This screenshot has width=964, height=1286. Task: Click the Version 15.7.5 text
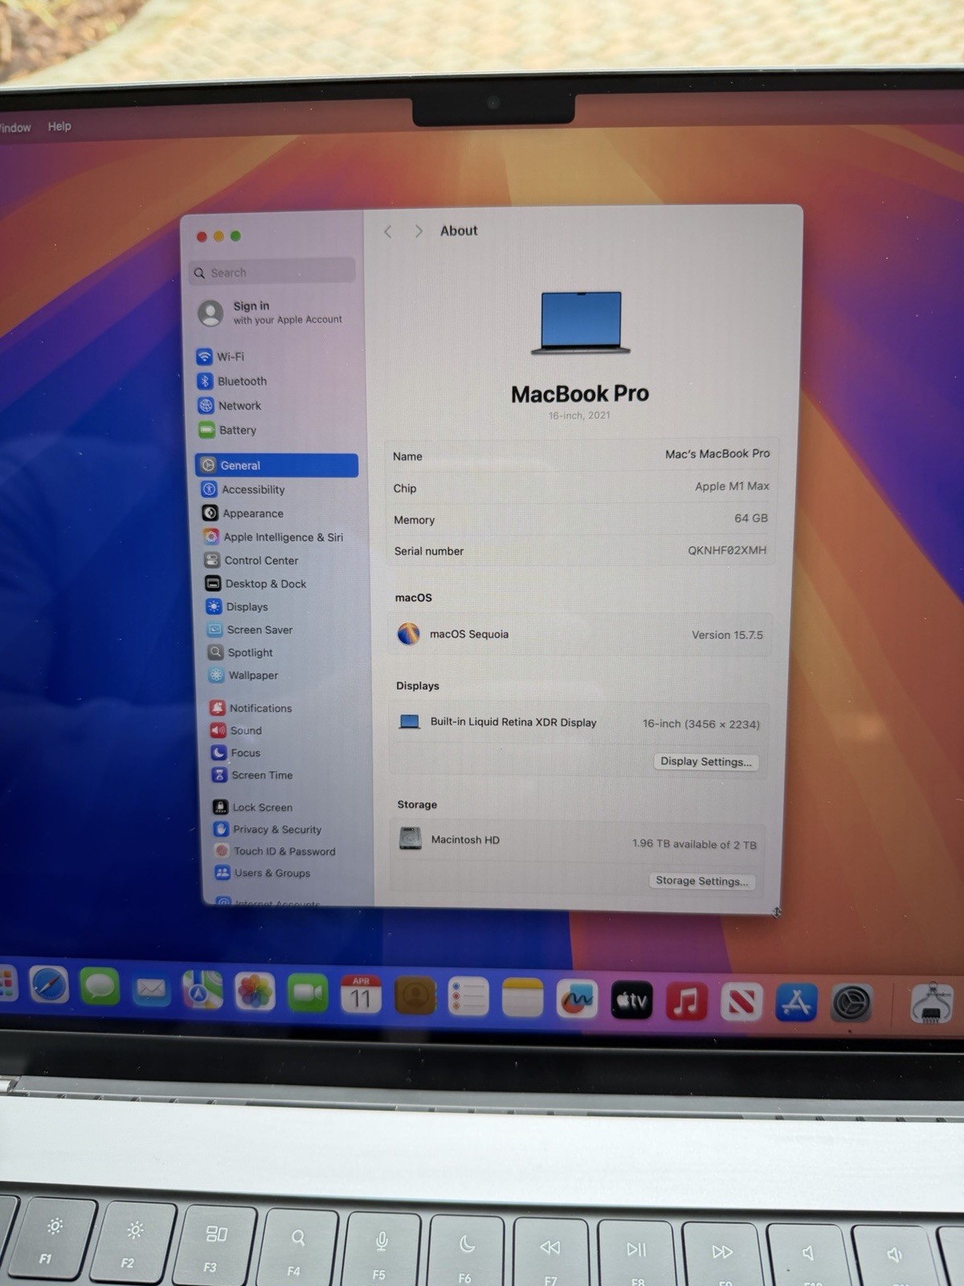tap(727, 635)
